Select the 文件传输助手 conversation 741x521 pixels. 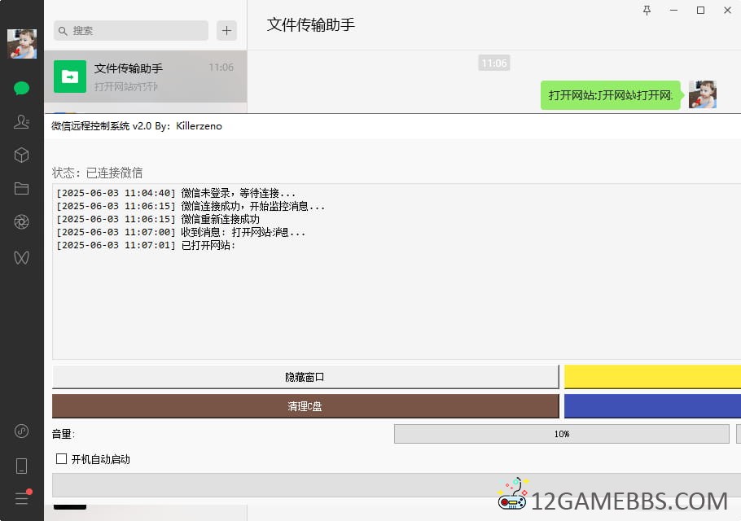[x=146, y=77]
